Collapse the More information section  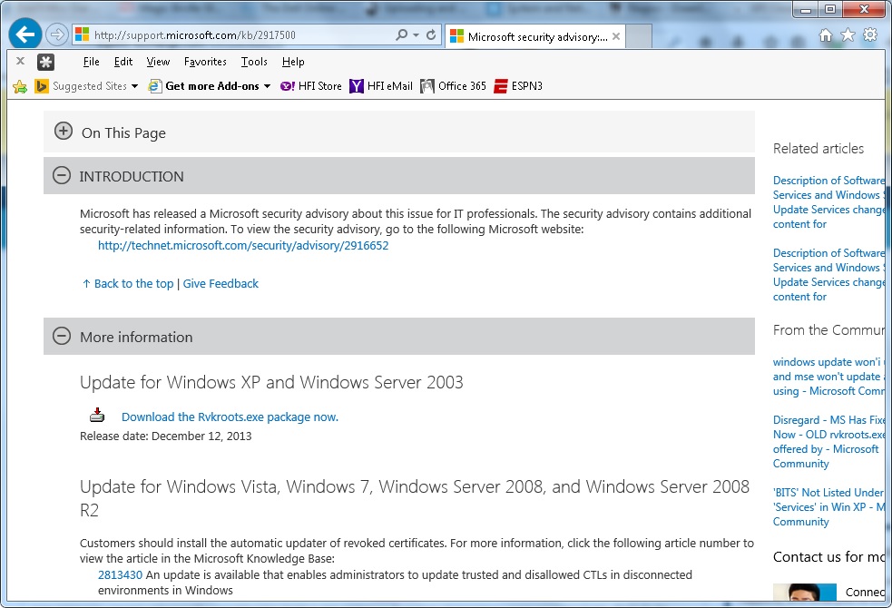(x=62, y=337)
